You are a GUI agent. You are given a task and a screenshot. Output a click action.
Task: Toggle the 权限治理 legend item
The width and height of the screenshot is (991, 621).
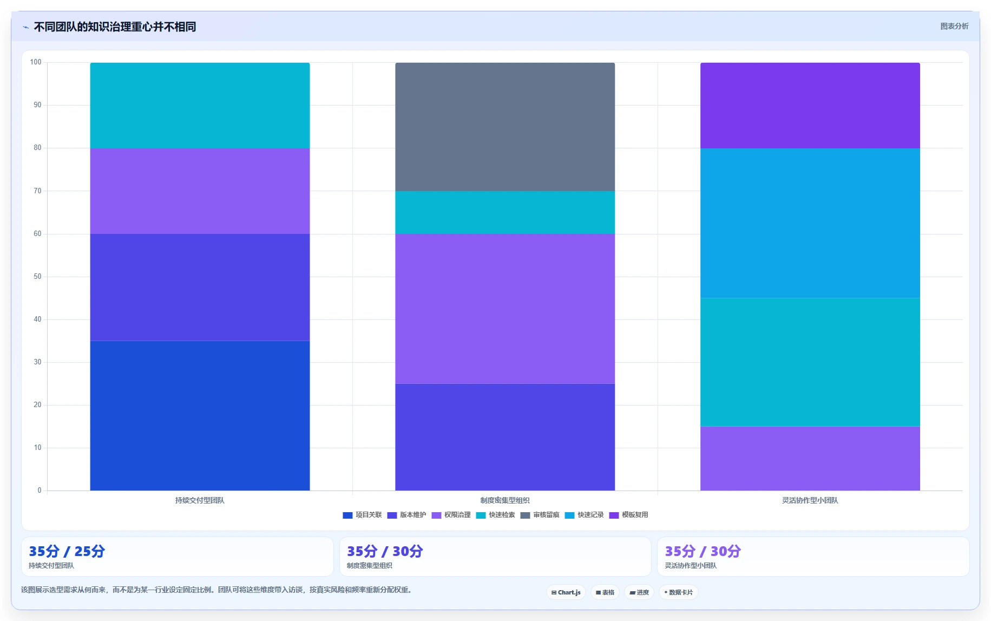click(451, 515)
